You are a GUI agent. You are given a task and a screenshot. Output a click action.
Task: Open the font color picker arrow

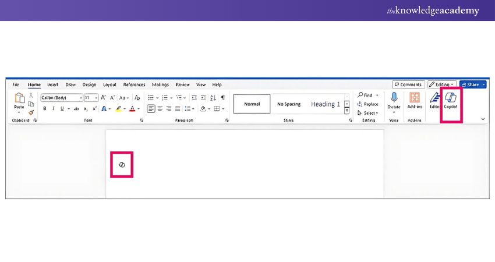[139, 109]
